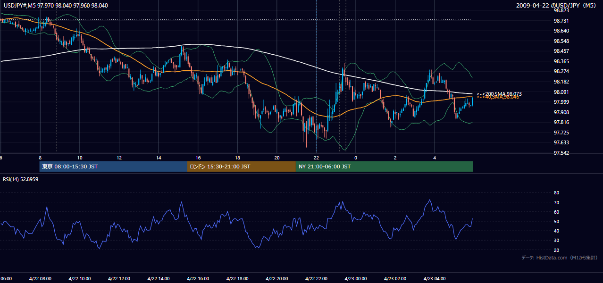Click the 97.999 price axis value
The width and height of the screenshot is (603, 283).
561,102
